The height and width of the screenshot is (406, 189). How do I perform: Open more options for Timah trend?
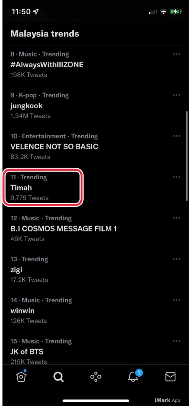click(x=177, y=177)
